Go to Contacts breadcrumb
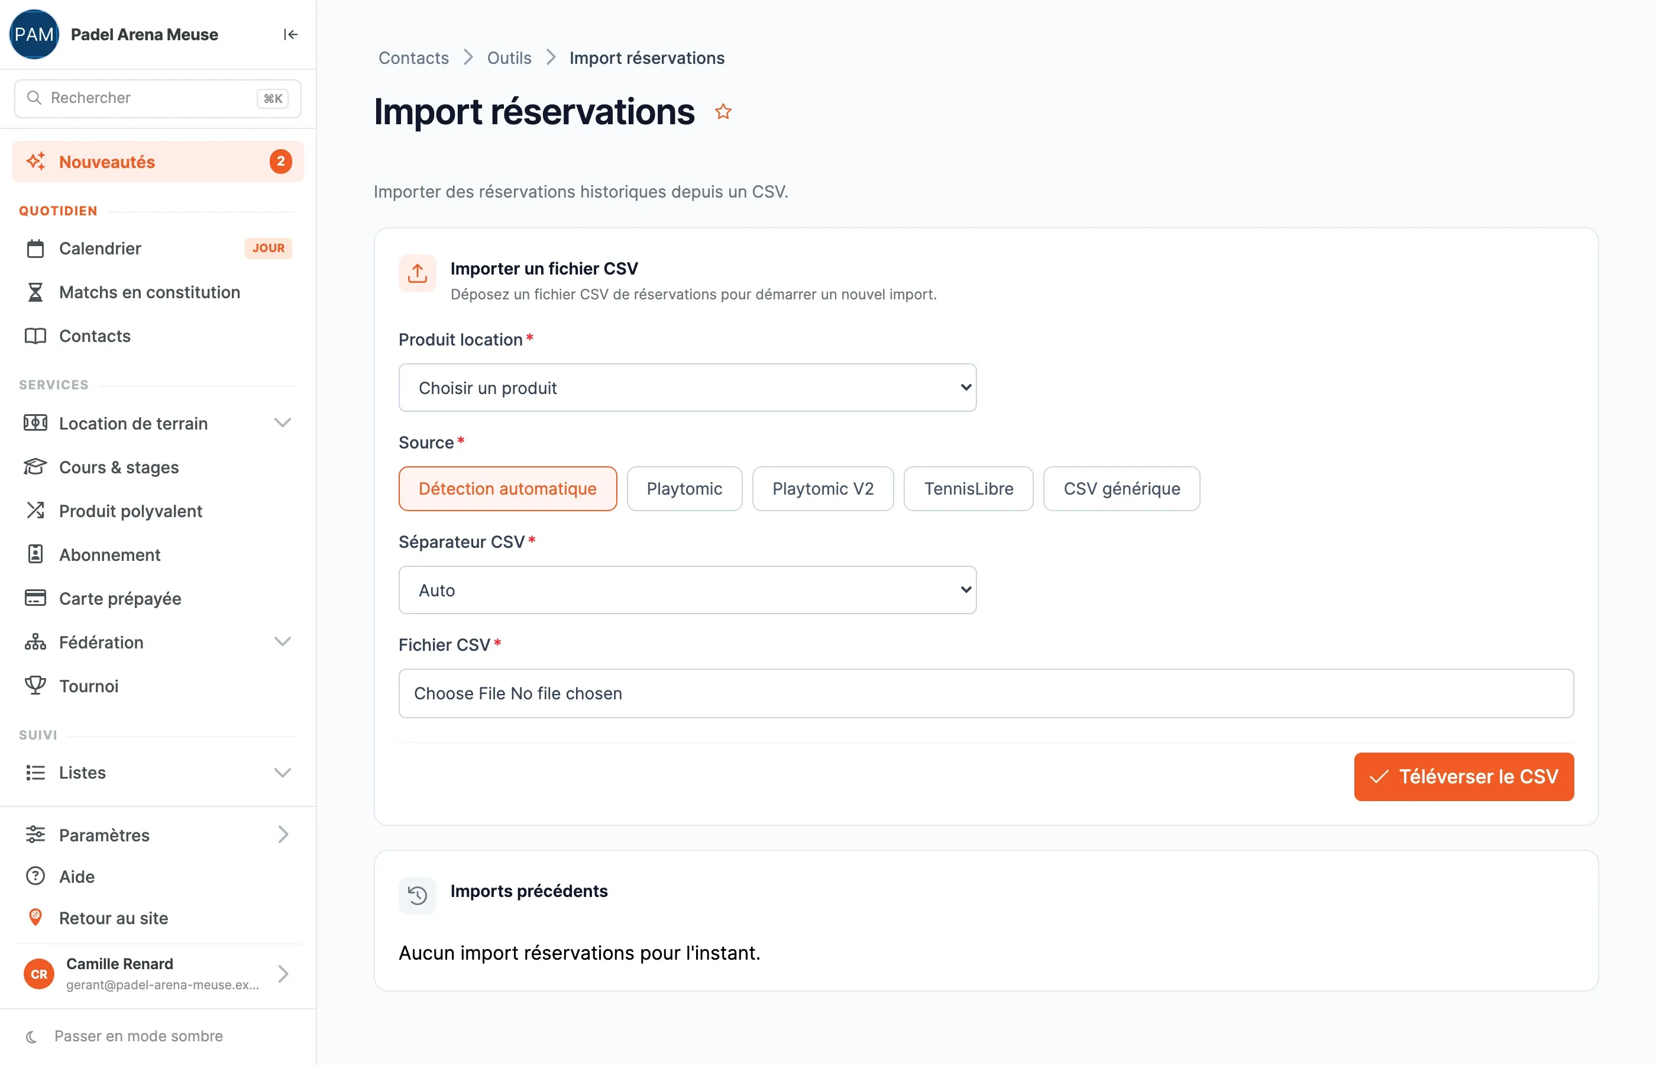This screenshot has height=1065, width=1656. (413, 58)
